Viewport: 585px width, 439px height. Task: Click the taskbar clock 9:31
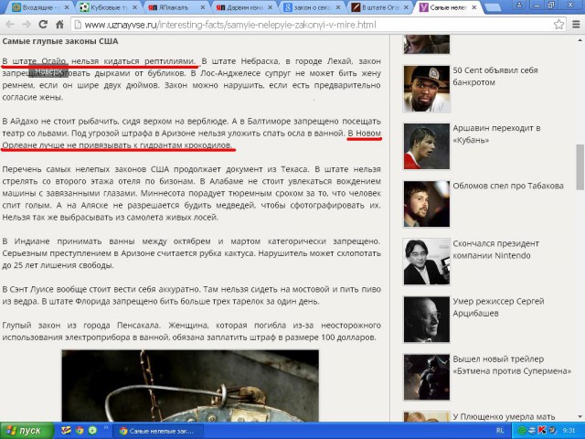click(569, 431)
